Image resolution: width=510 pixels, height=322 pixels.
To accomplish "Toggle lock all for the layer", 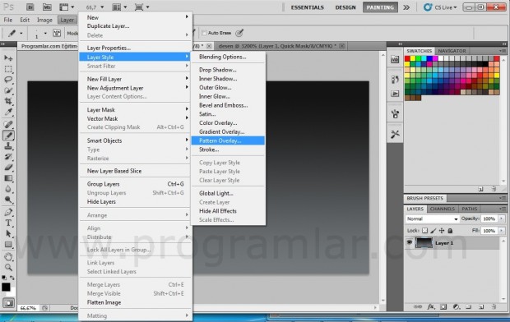I will coord(450,230).
